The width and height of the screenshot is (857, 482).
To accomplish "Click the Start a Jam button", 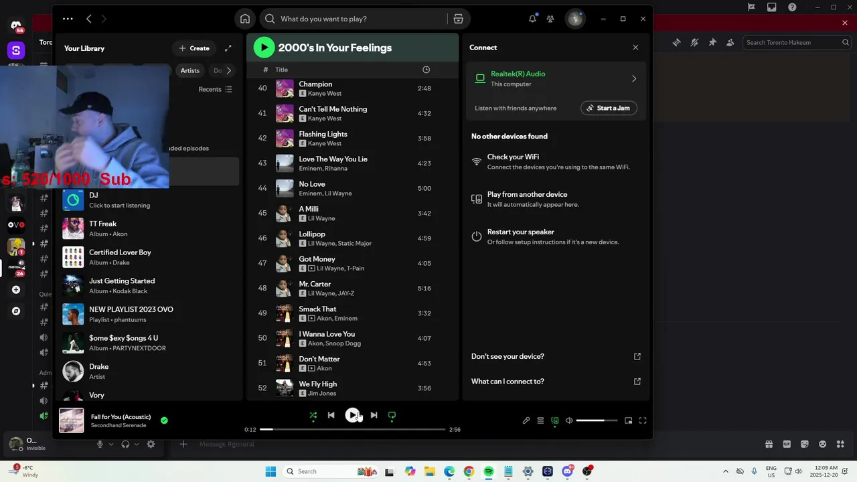I will [x=609, y=108].
